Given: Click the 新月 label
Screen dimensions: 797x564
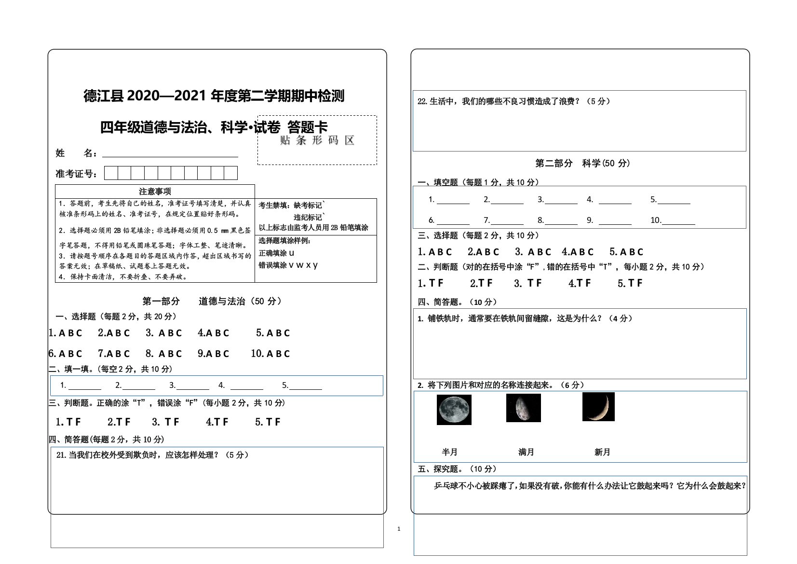Looking at the screenshot, I should [x=602, y=452].
